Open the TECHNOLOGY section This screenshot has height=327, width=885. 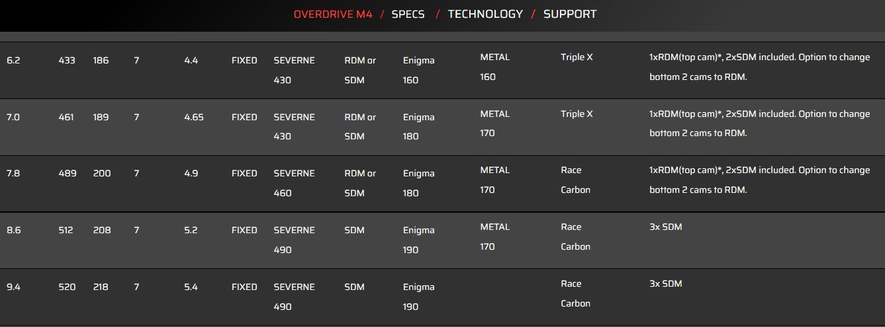pyautogui.click(x=485, y=14)
